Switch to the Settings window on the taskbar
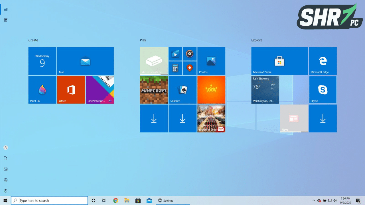Viewport: 365px width, 205px height. [x=173, y=200]
